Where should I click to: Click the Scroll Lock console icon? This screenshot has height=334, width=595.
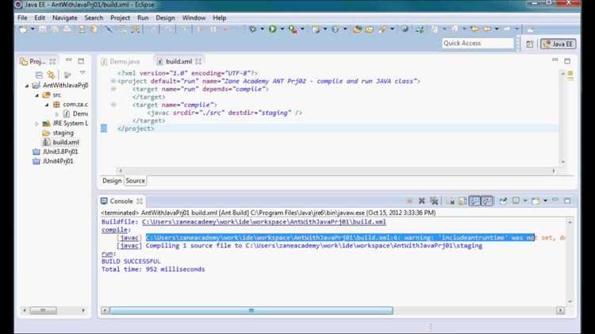click(x=463, y=201)
